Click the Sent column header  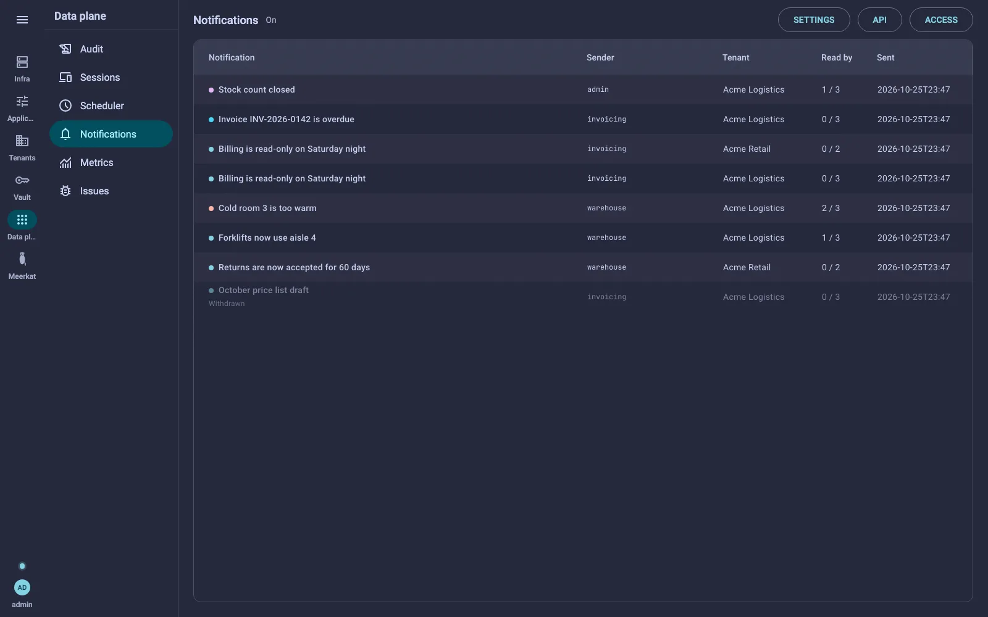pyautogui.click(x=885, y=57)
